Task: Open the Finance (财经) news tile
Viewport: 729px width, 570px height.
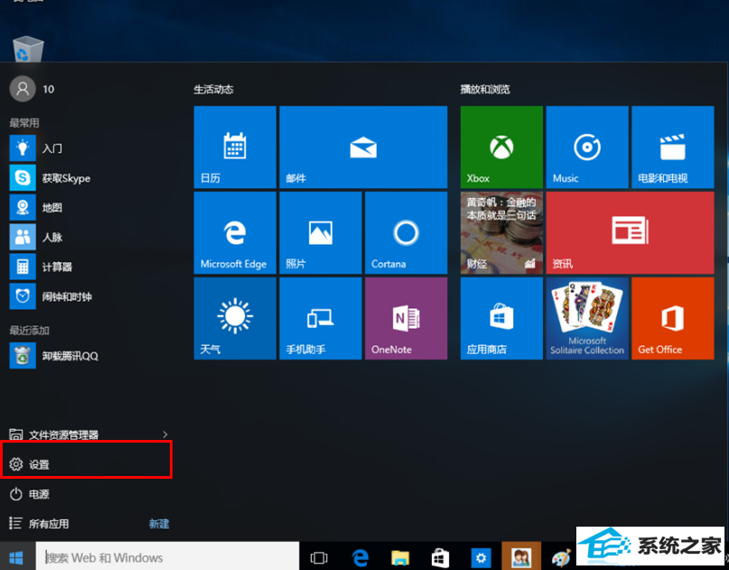Action: (x=501, y=232)
